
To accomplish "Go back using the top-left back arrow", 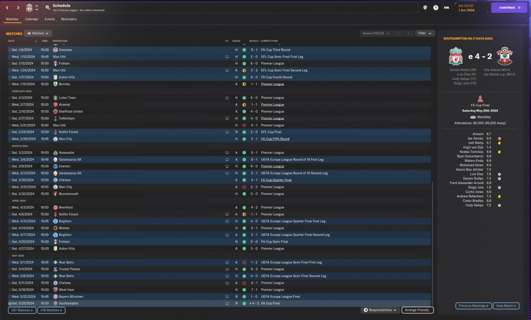I will coord(7,8).
